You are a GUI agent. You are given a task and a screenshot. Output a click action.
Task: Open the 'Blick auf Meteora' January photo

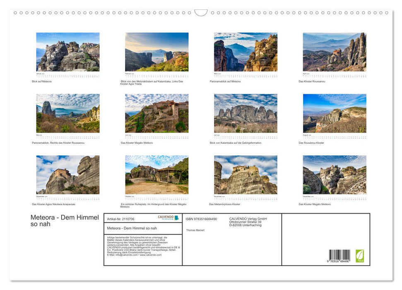click(68, 52)
